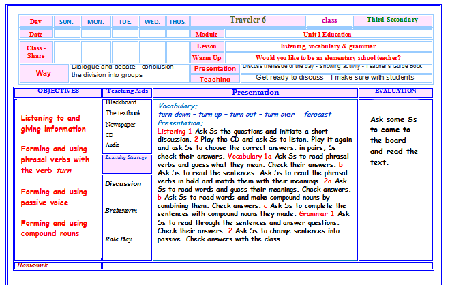Select the WED. day cell
Image resolution: width=450 pixels, height=285 pixels.
[x=152, y=22]
